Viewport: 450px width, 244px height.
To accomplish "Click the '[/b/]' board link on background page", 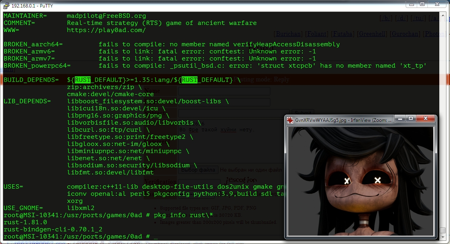I will [386, 18].
